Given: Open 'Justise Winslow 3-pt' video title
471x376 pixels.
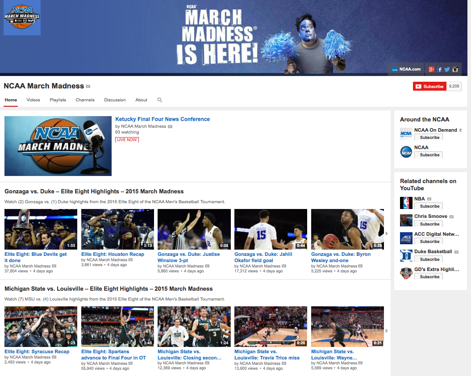Looking at the screenshot, I should 189,257.
